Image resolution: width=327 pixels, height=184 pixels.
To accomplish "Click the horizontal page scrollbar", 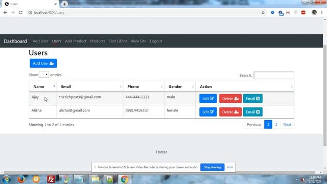I will pos(159,172).
